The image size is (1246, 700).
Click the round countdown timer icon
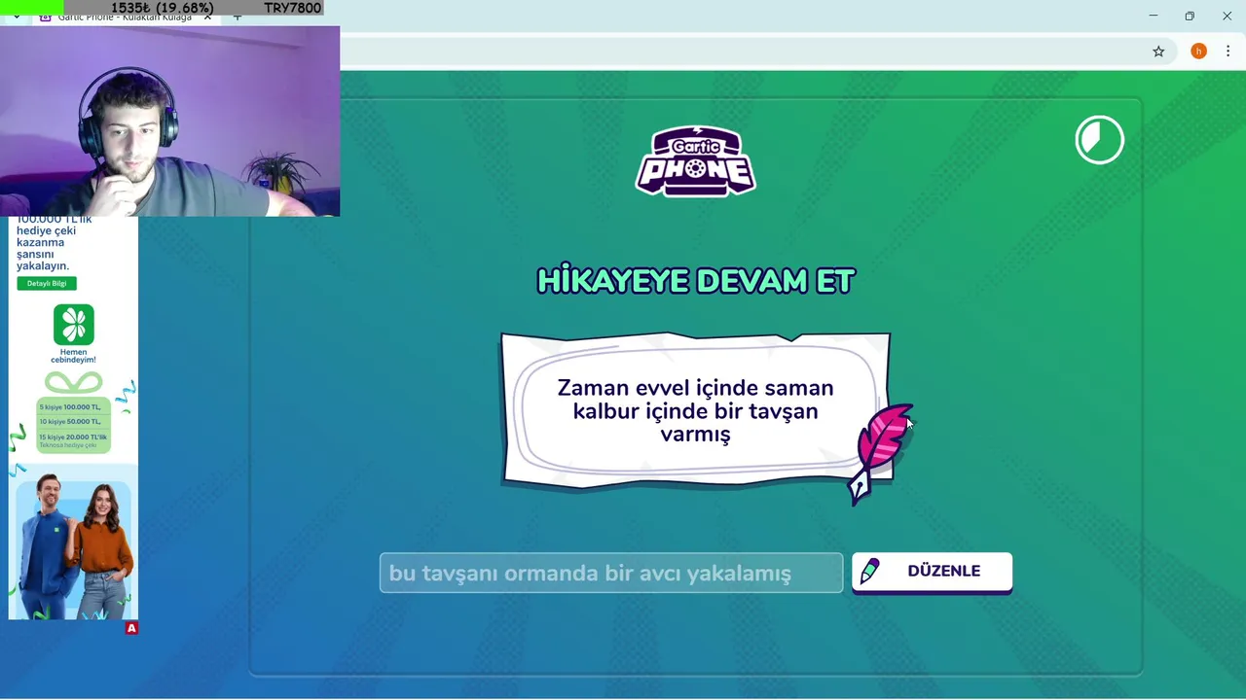(x=1099, y=140)
